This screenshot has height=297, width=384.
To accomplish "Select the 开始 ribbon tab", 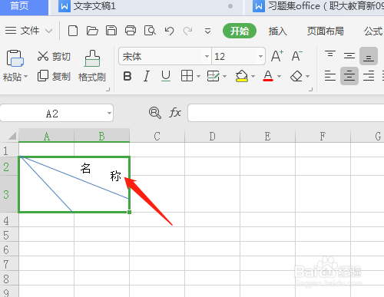I will 240,31.
